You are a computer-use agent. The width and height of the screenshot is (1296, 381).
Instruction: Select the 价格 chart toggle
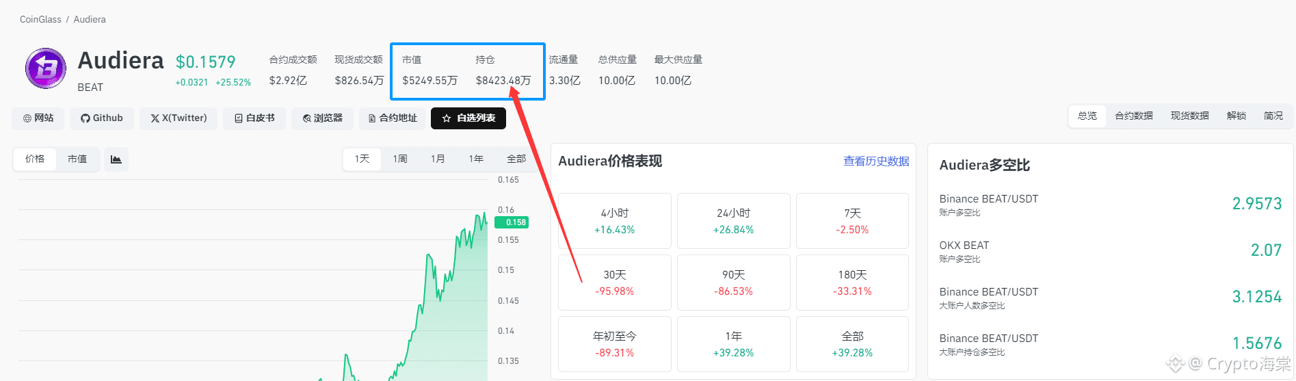tap(35, 159)
